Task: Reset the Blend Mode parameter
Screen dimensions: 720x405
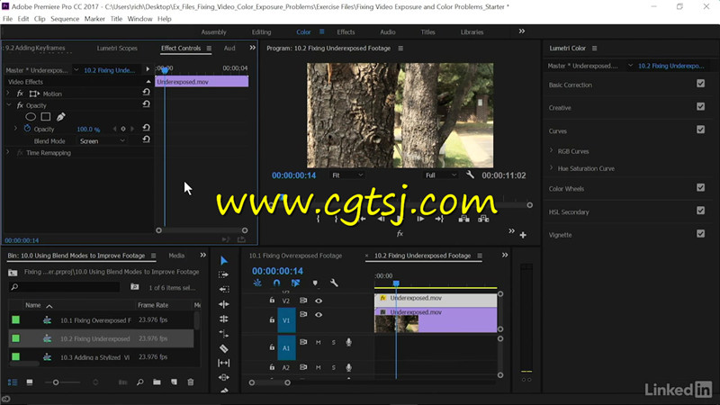Action: coord(146,139)
